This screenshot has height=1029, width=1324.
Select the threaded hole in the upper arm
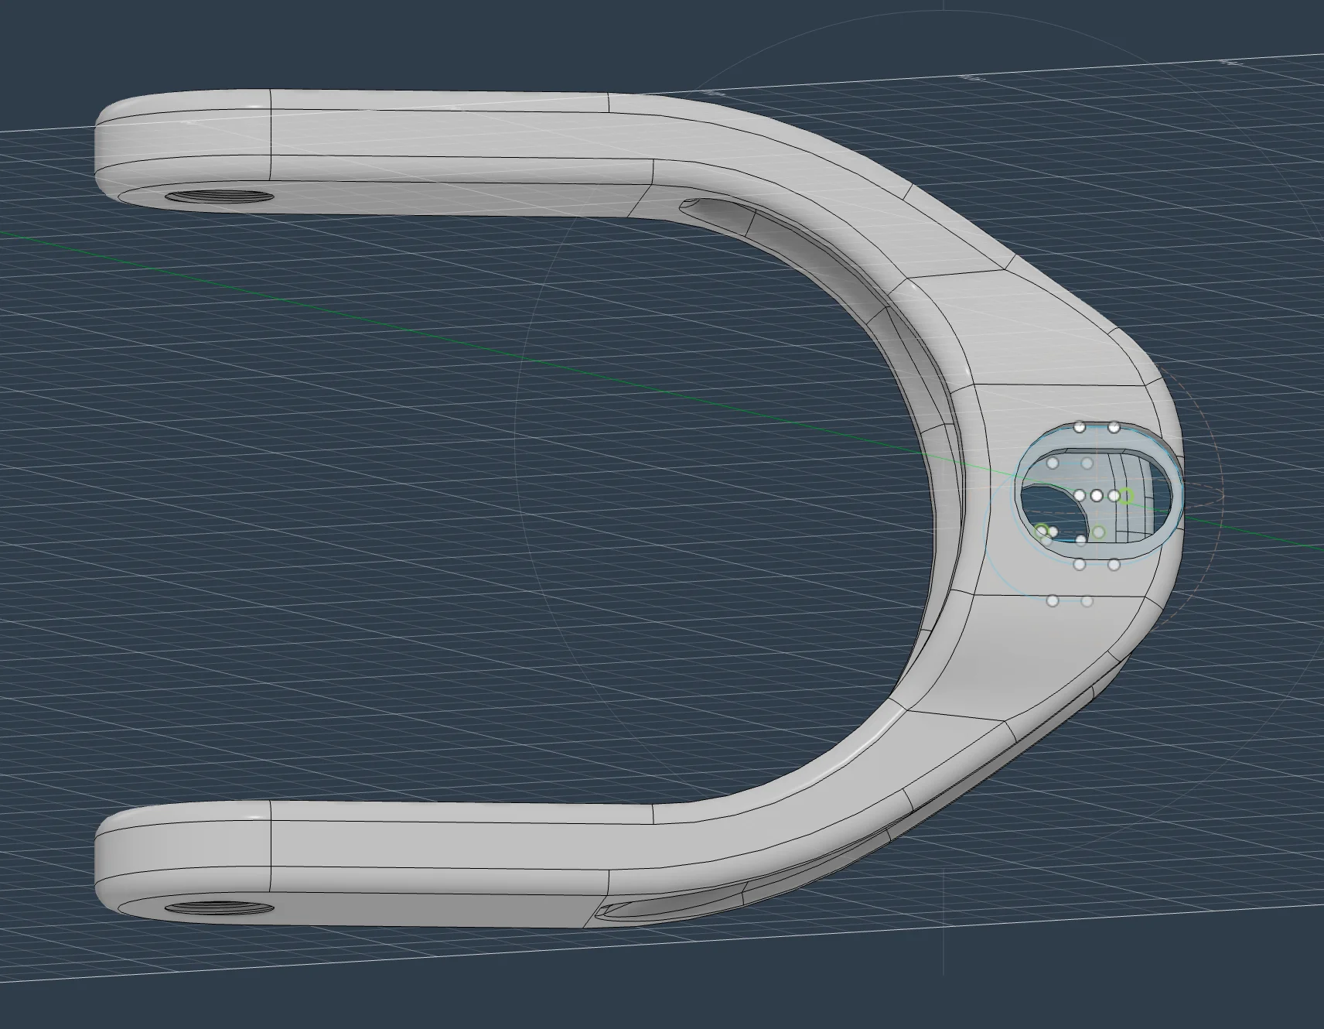pyautogui.click(x=220, y=196)
